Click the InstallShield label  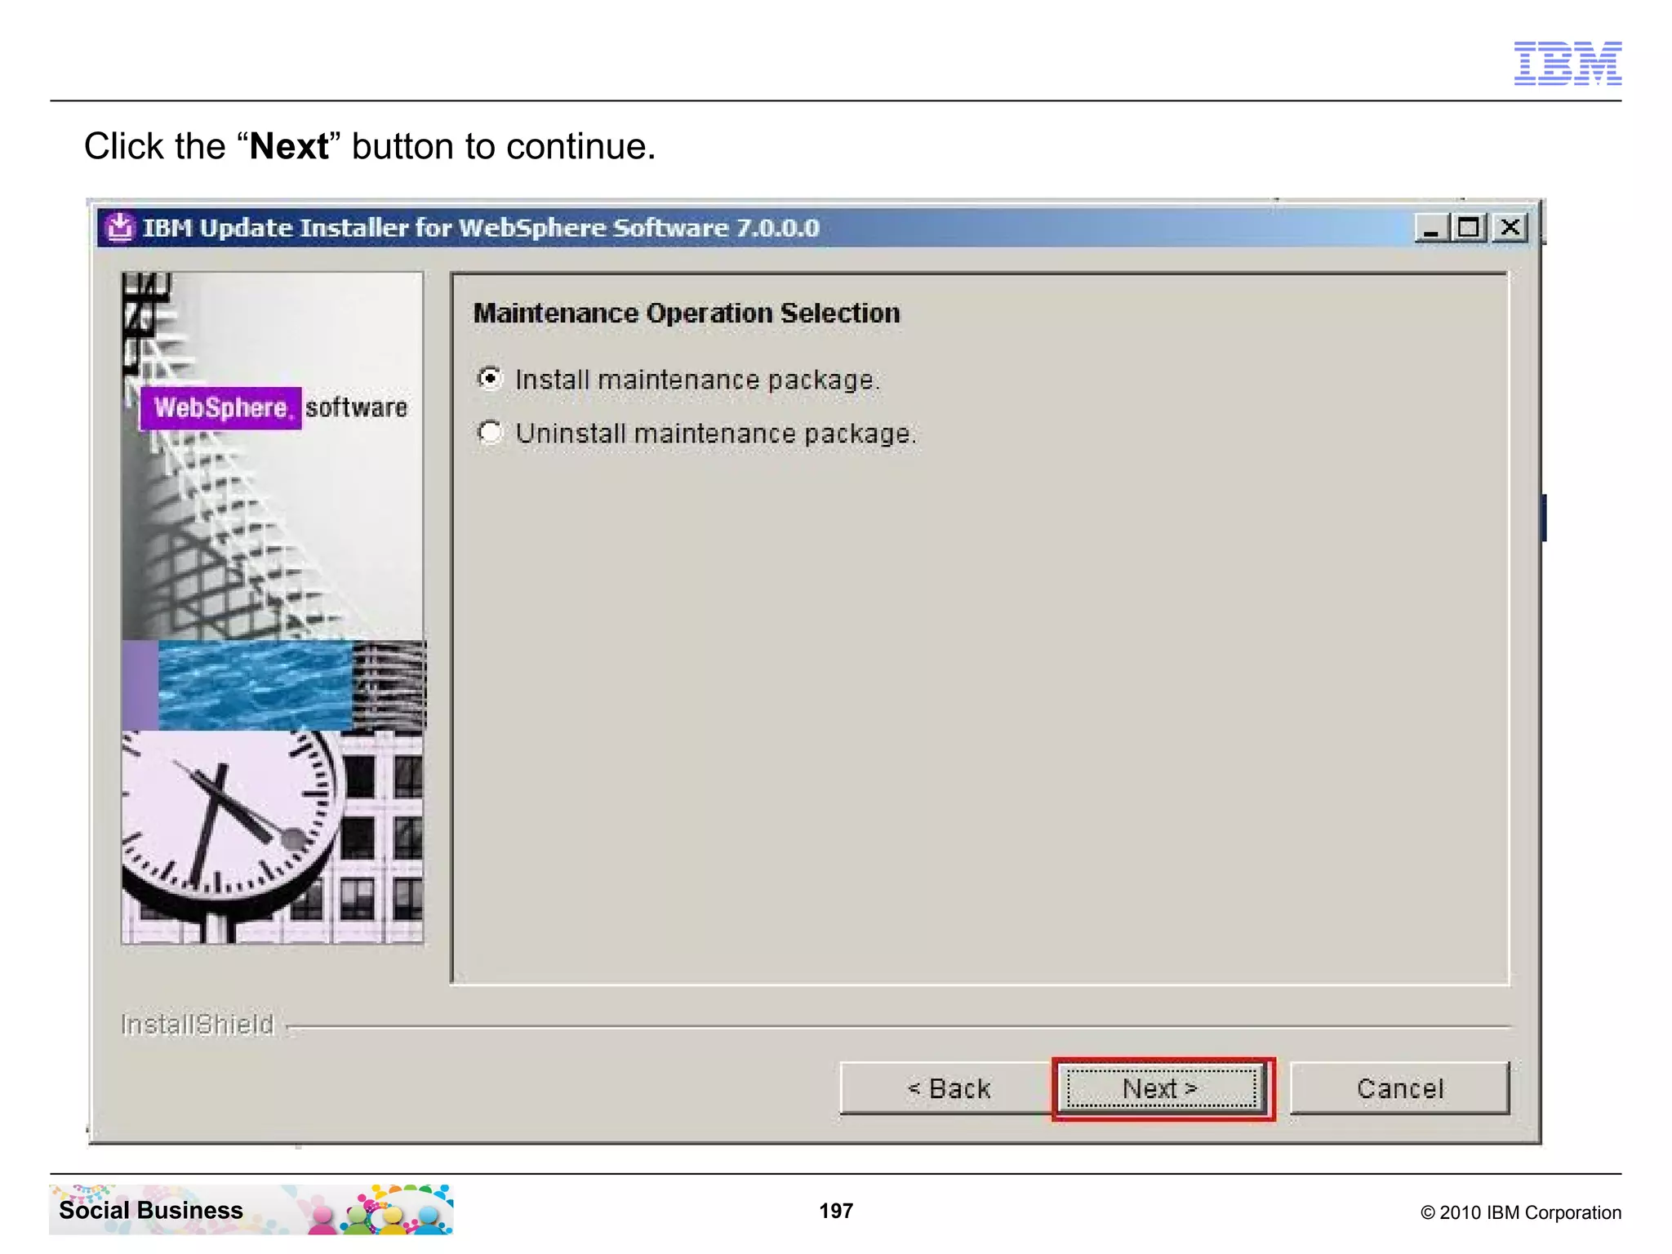(198, 1024)
